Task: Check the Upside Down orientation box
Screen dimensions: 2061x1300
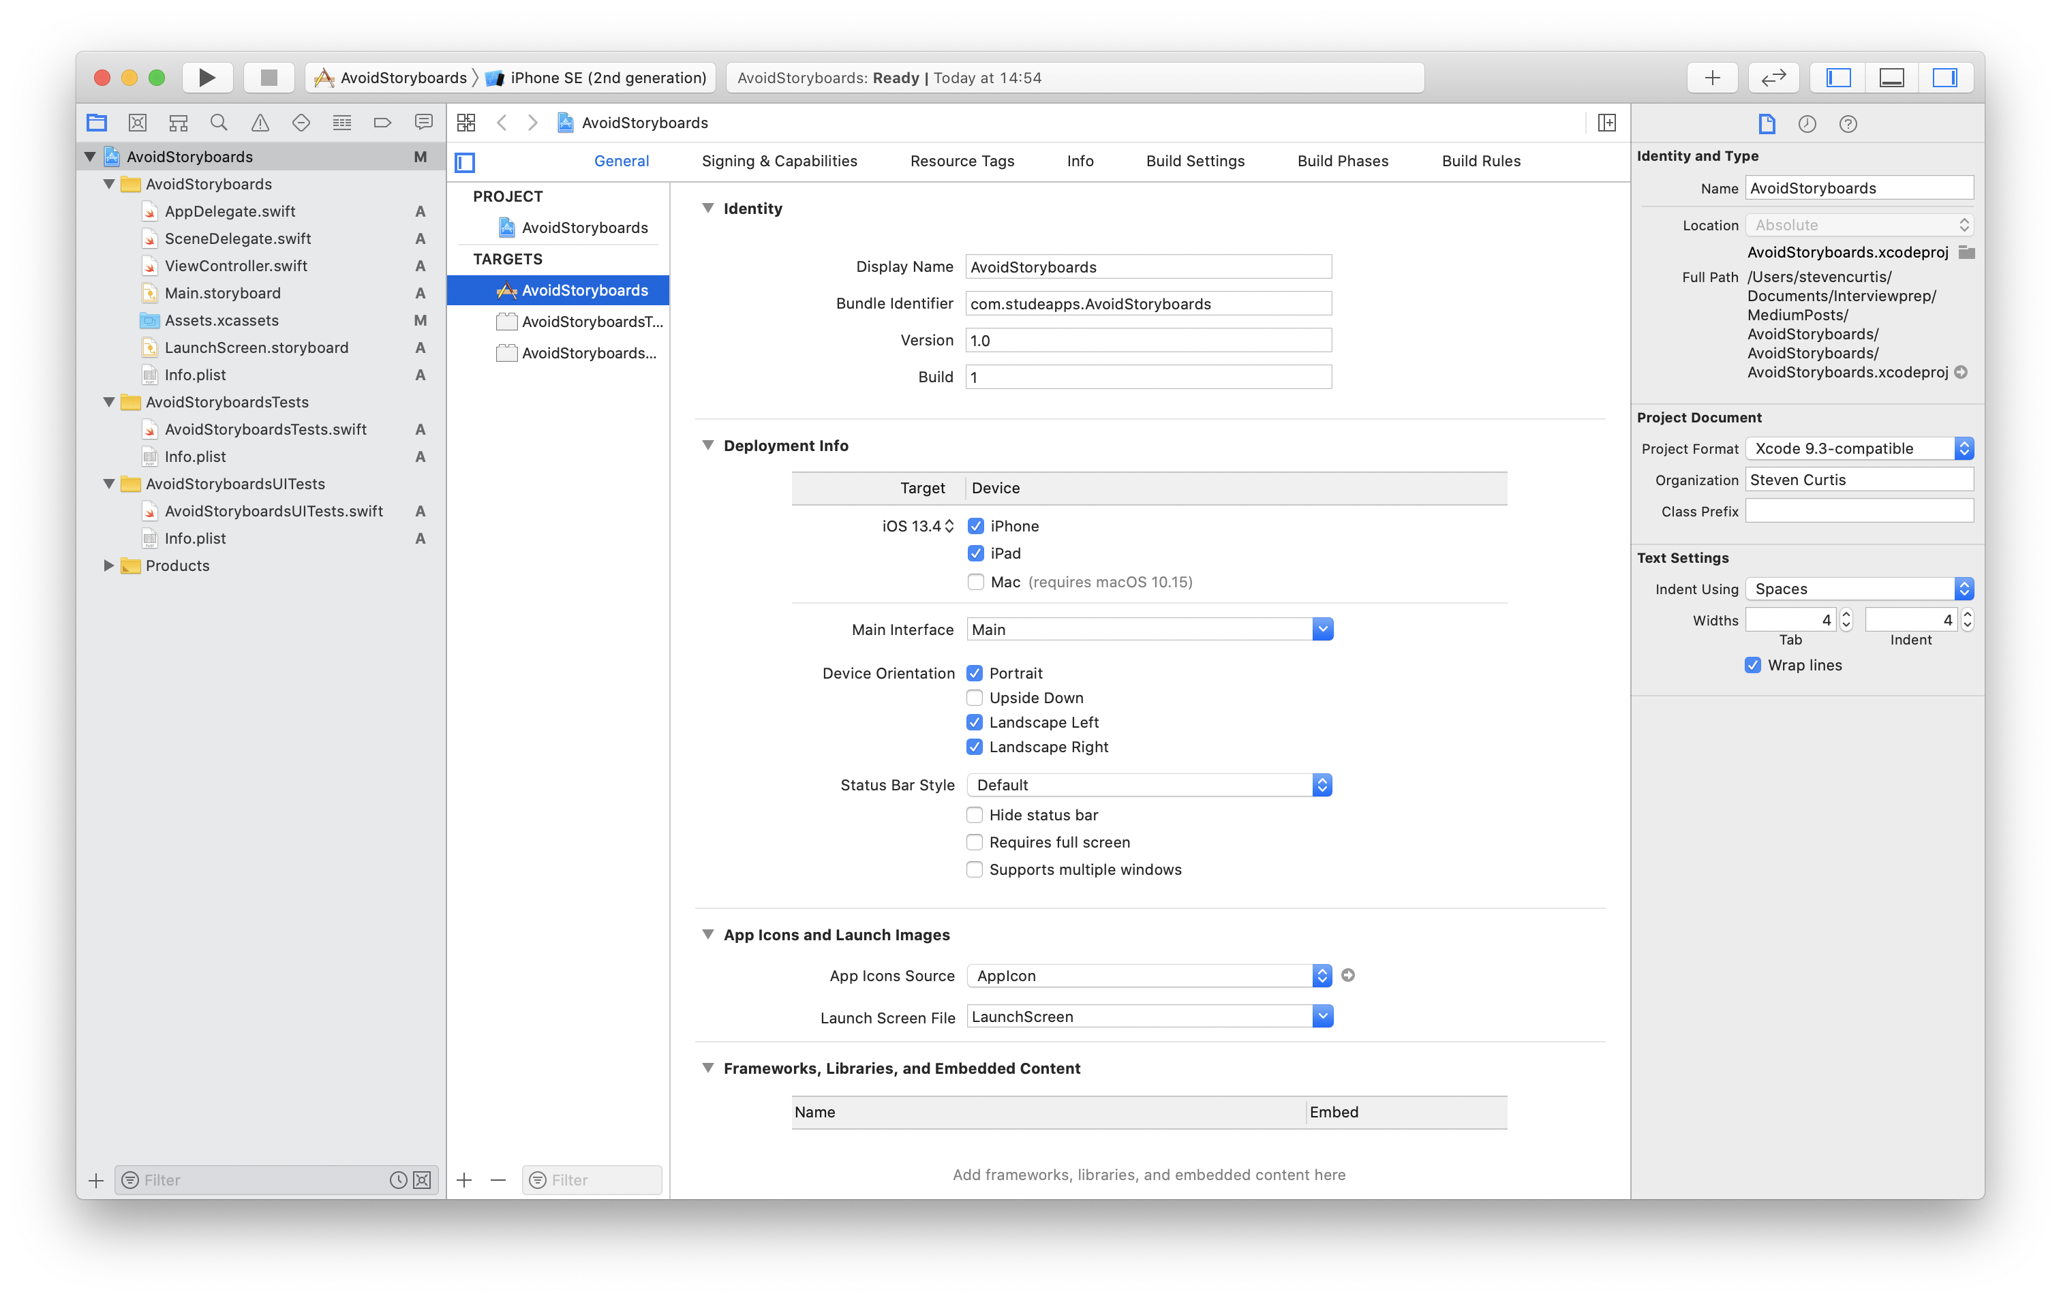Action: tap(974, 698)
